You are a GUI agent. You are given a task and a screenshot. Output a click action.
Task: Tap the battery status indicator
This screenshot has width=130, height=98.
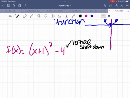[x=128, y=1]
